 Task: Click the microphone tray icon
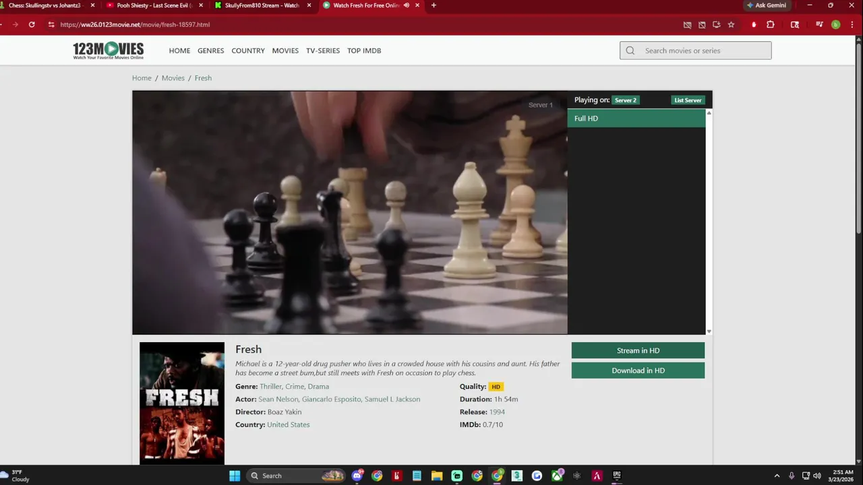(792, 476)
